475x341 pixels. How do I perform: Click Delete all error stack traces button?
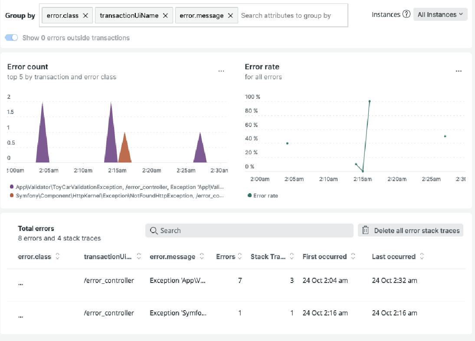click(410, 231)
